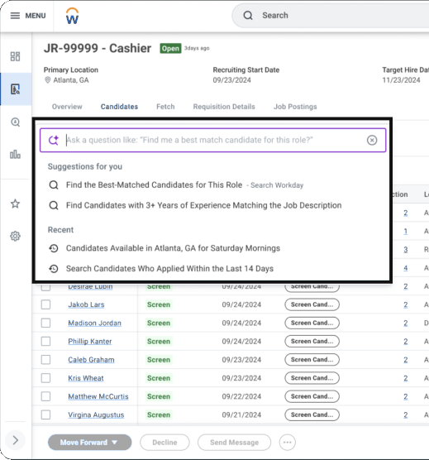This screenshot has height=460, width=429.
Task: Click Screen Cand... button for Madison Jordan
Action: (x=312, y=323)
